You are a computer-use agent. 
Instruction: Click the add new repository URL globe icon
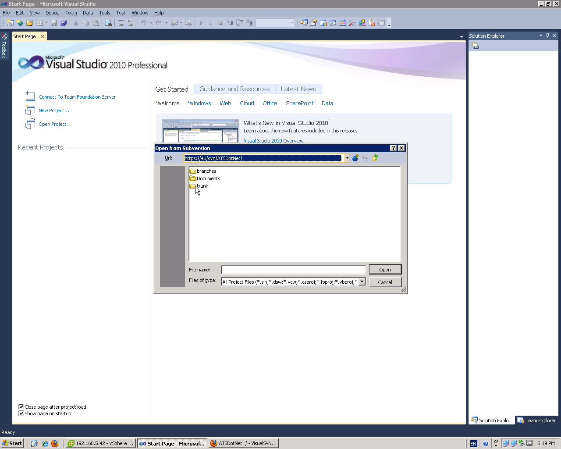pos(355,158)
